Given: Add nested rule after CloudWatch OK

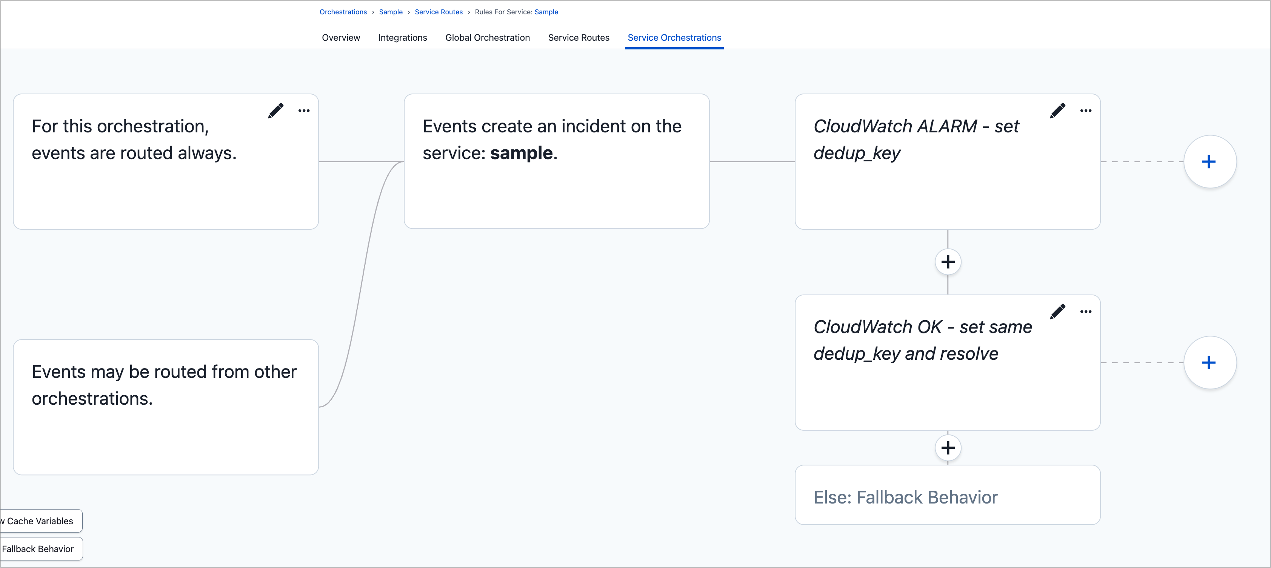Looking at the screenshot, I should [1209, 362].
